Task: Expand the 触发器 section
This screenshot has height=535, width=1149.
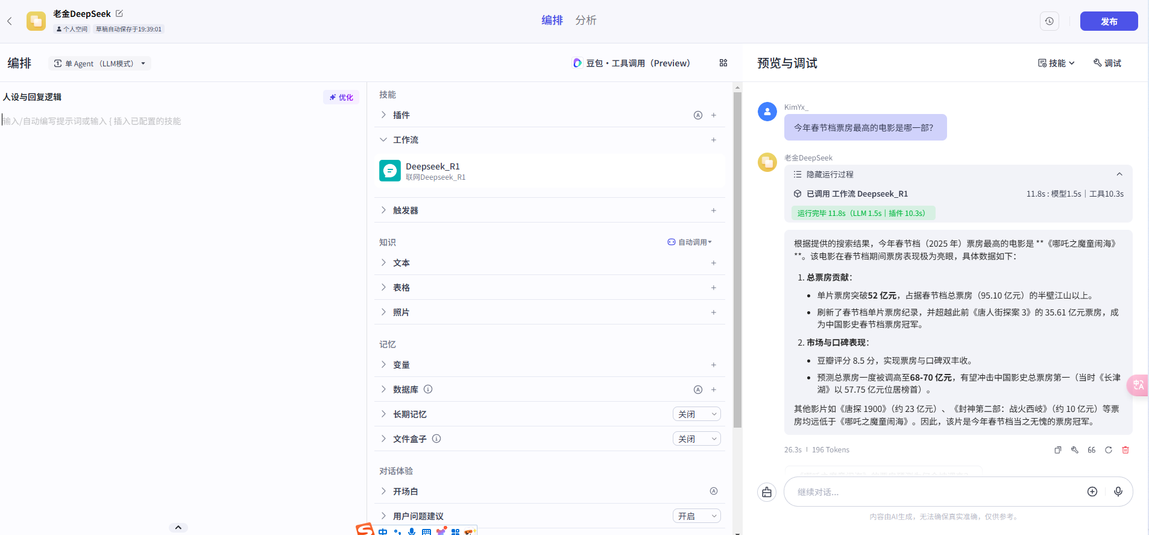Action: pos(549,211)
